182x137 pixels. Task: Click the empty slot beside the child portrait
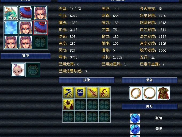[33, 70]
